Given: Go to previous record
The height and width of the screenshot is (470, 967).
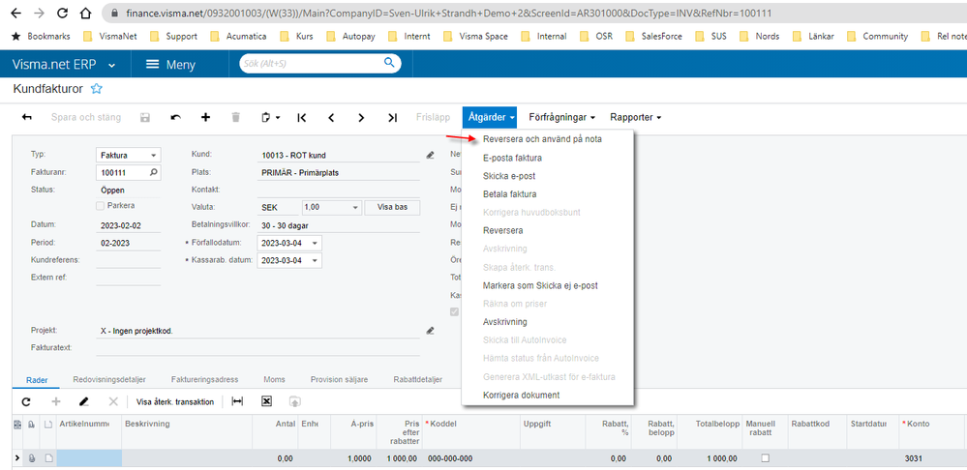Looking at the screenshot, I should (x=331, y=117).
